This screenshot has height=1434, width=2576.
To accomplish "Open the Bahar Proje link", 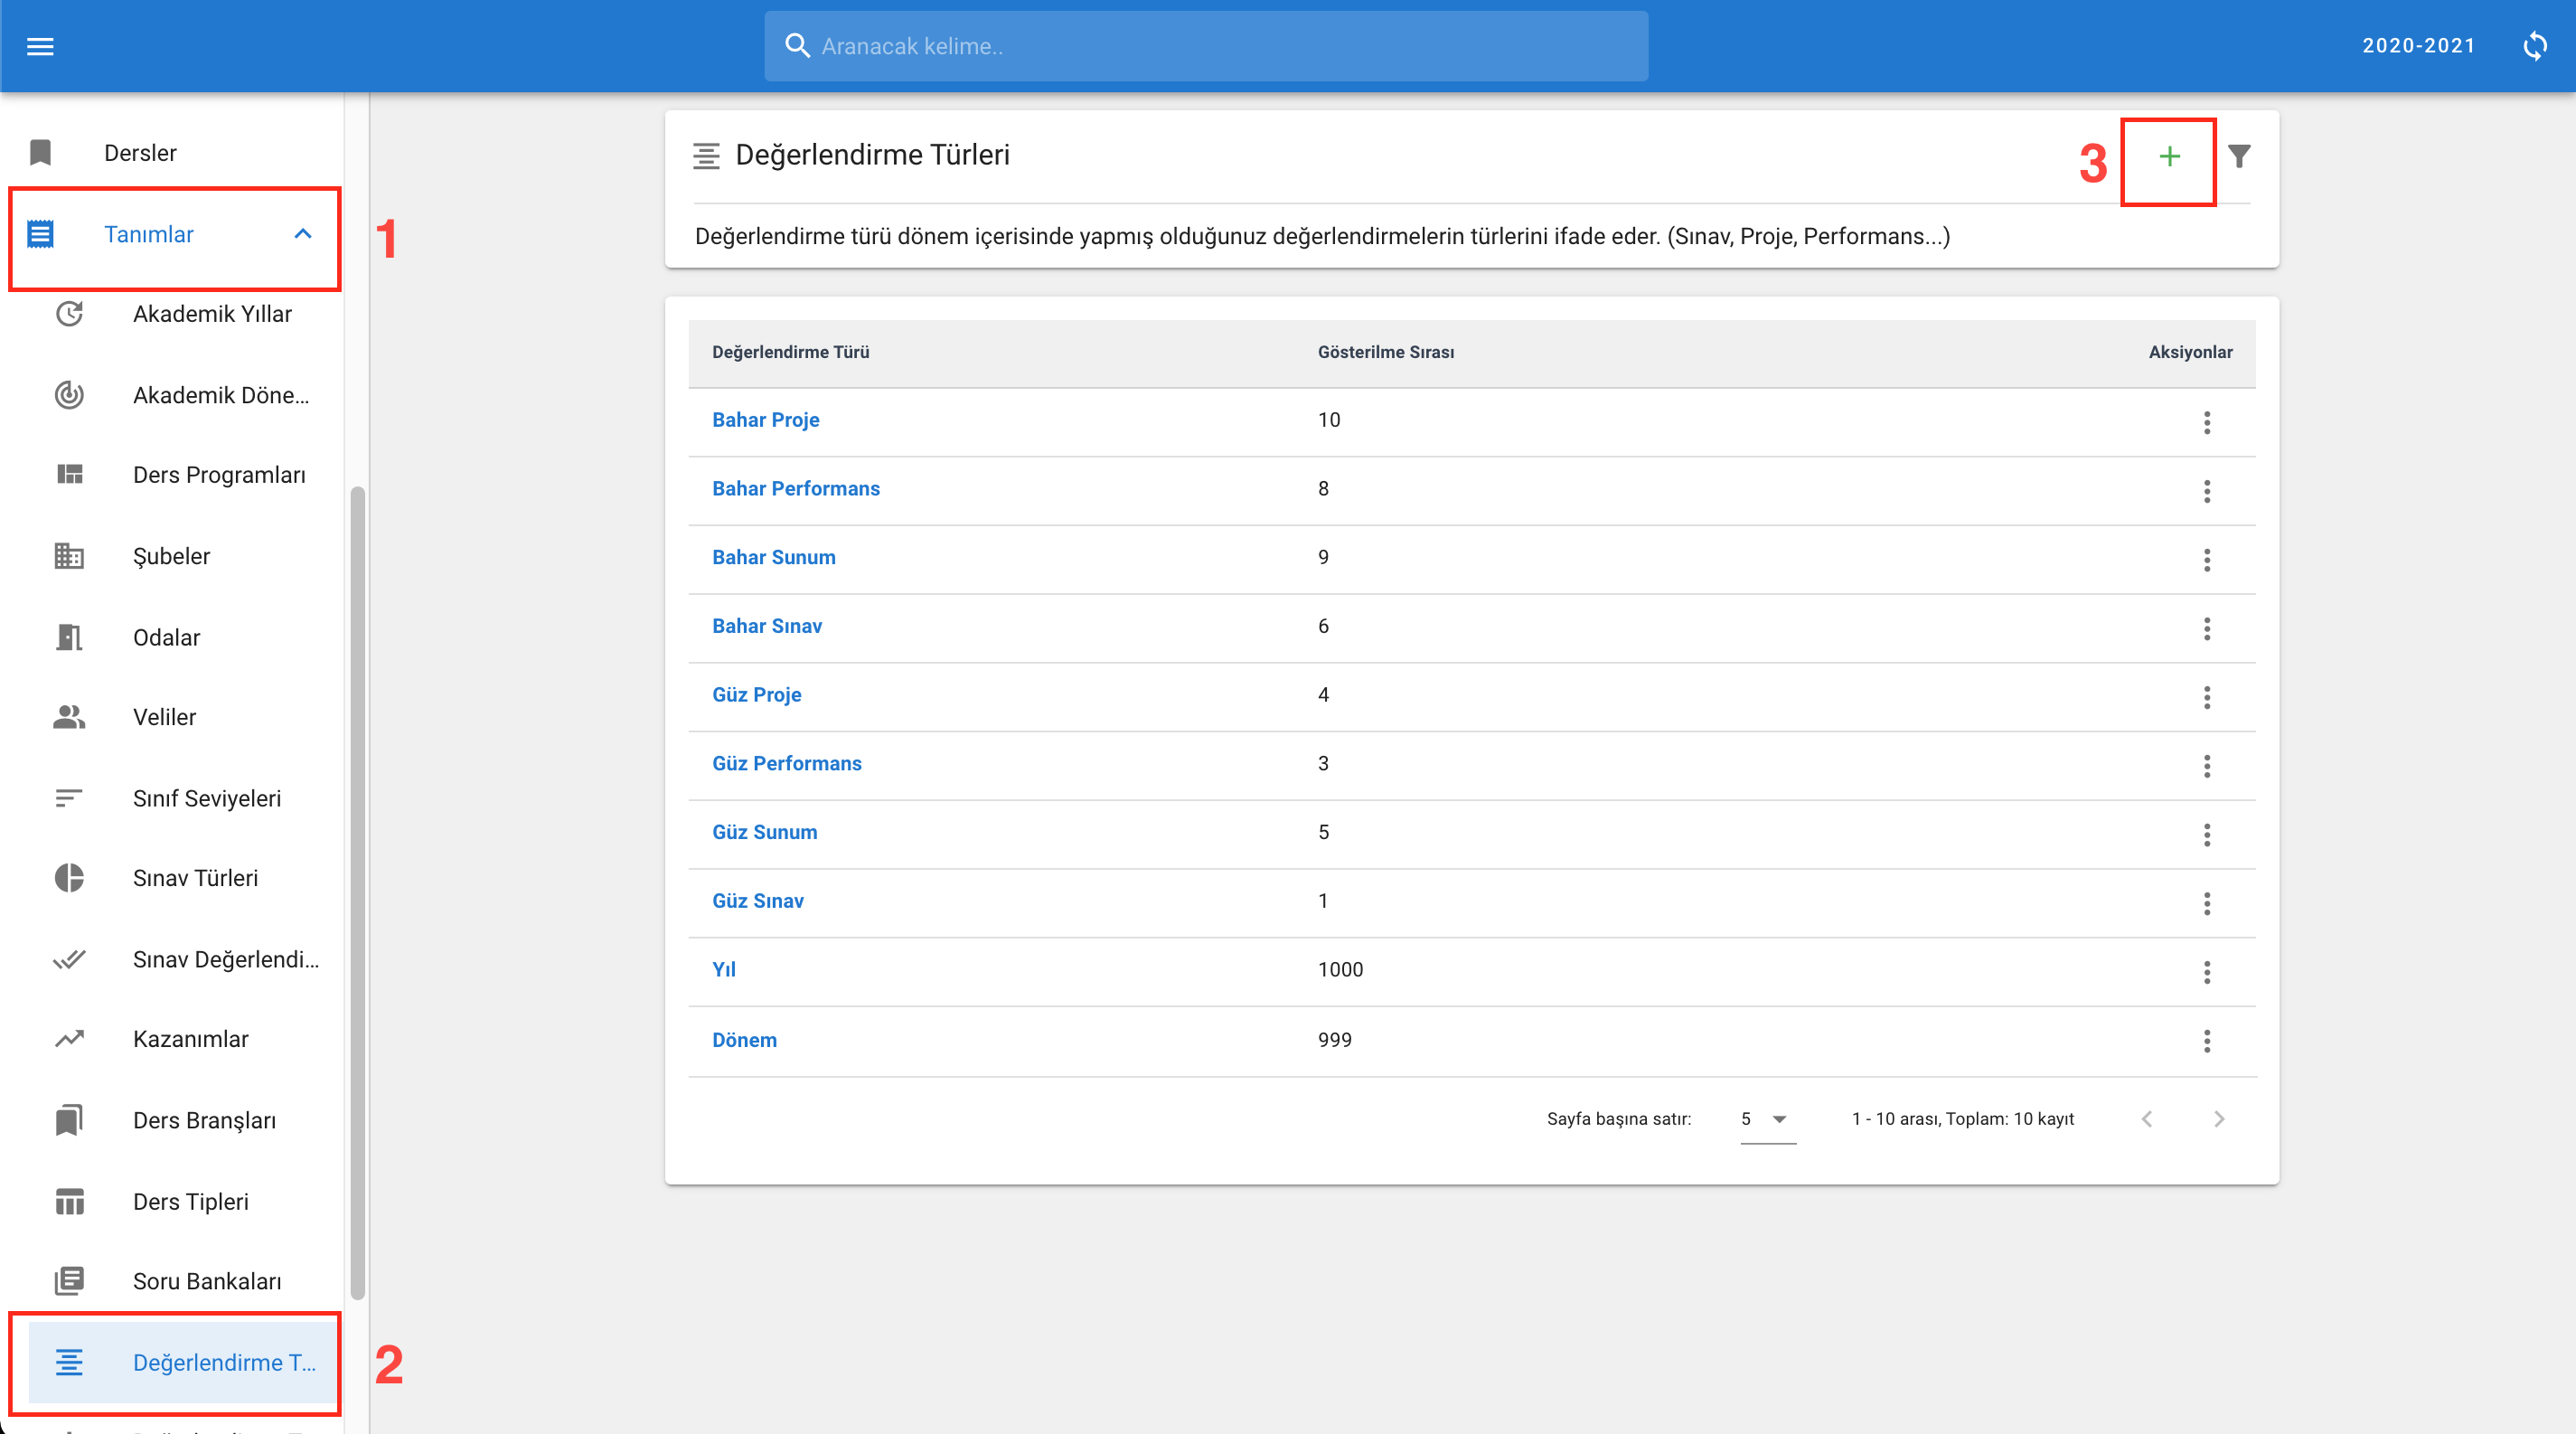I will coord(765,420).
